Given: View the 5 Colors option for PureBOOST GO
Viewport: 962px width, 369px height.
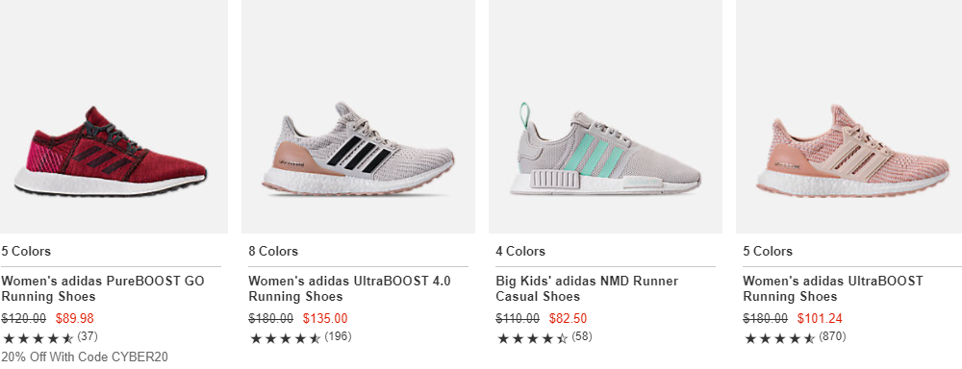Looking at the screenshot, I should pyautogui.click(x=26, y=252).
